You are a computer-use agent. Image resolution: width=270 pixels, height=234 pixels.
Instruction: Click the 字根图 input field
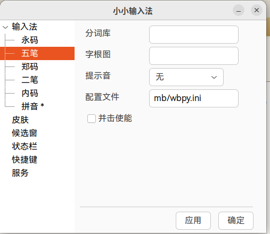[x=194, y=56]
